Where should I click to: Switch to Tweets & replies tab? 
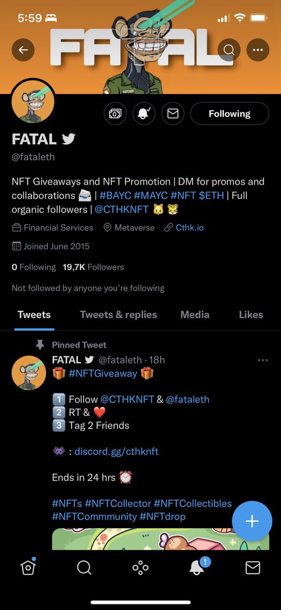tap(119, 315)
